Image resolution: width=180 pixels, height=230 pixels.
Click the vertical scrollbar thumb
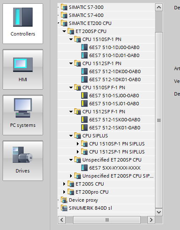click(159, 120)
